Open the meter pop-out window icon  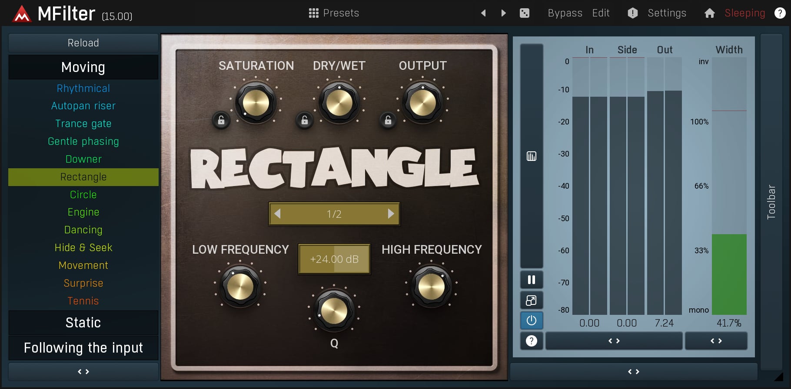pyautogui.click(x=531, y=300)
